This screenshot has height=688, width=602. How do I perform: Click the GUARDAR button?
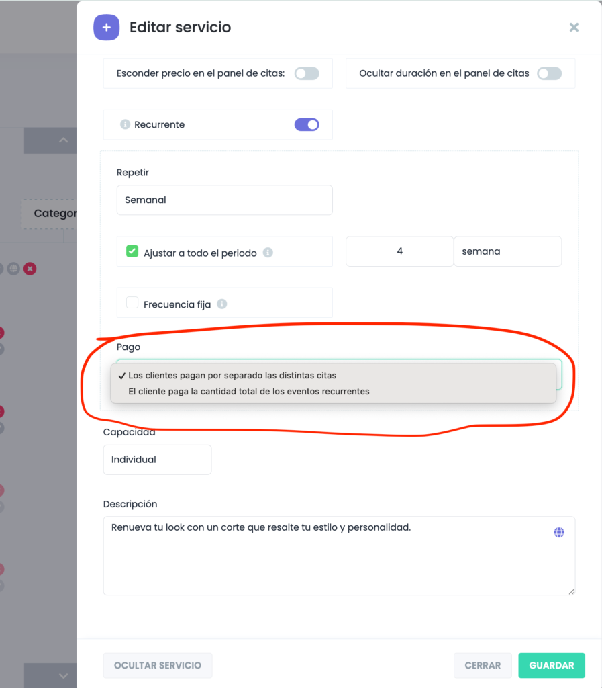click(x=551, y=665)
